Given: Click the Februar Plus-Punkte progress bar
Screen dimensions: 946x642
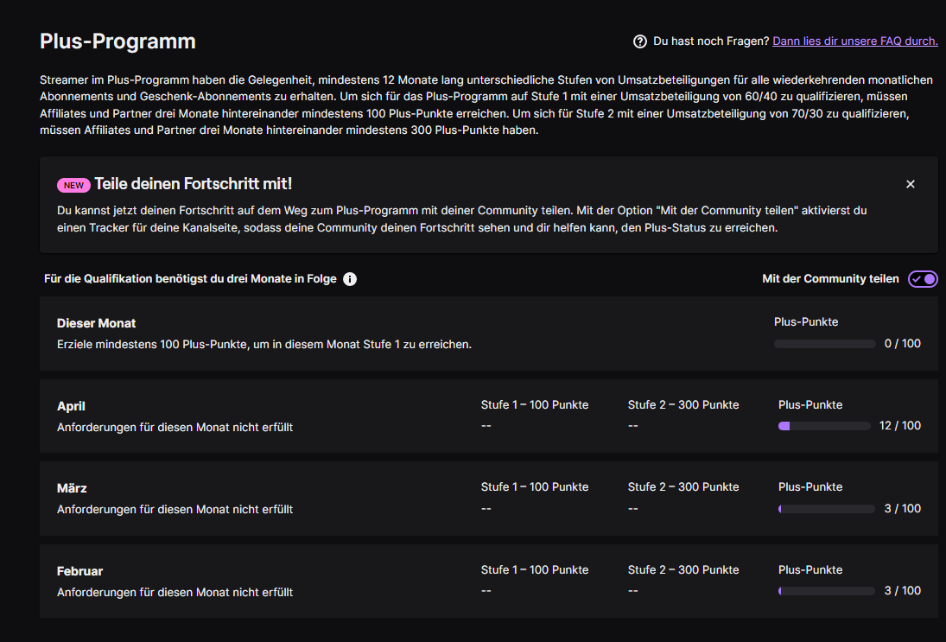Looking at the screenshot, I should click(827, 591).
